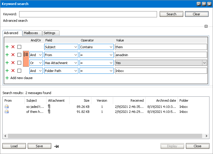Image resolution: width=213 pixels, height=154 pixels.
Task: Add new clause link
Action: point(21,78)
